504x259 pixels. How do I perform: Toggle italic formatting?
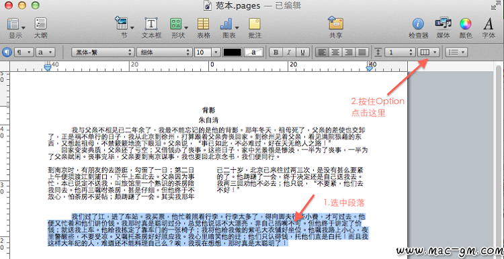pos(289,52)
